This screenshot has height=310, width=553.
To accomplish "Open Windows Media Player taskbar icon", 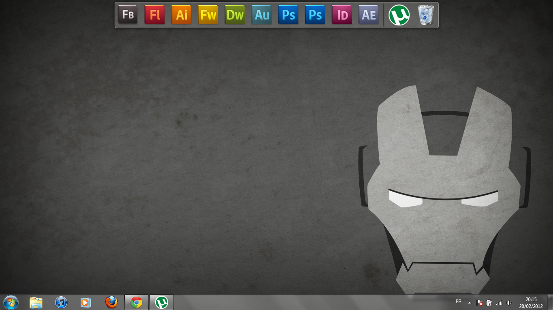I will pos(86,302).
